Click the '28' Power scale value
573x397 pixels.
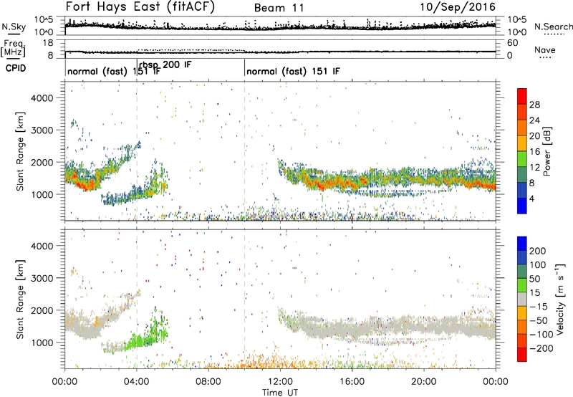(x=534, y=105)
